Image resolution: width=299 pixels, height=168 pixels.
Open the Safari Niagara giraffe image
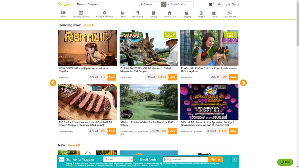(149, 48)
